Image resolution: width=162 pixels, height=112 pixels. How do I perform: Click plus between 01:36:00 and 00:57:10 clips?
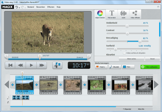point(133,85)
